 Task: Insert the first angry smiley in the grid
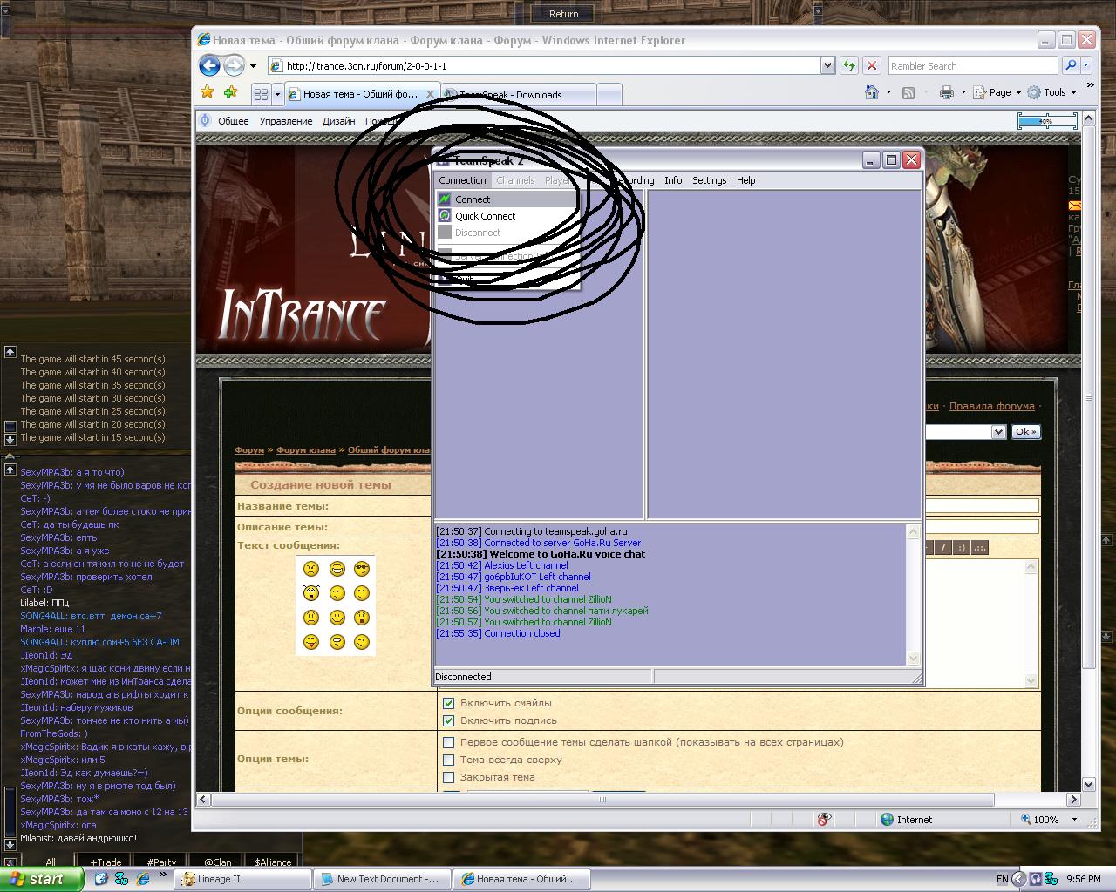(x=311, y=569)
